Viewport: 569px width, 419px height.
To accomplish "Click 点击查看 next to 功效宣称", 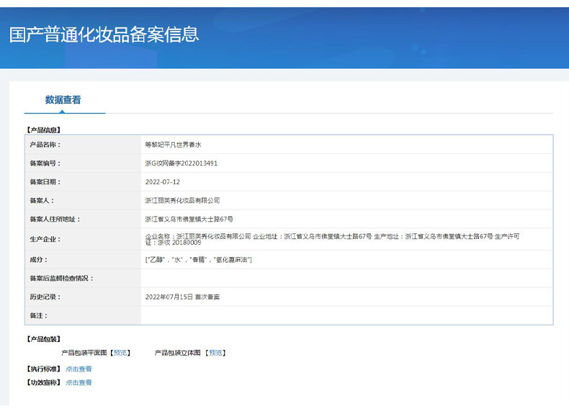I will pyautogui.click(x=79, y=382).
